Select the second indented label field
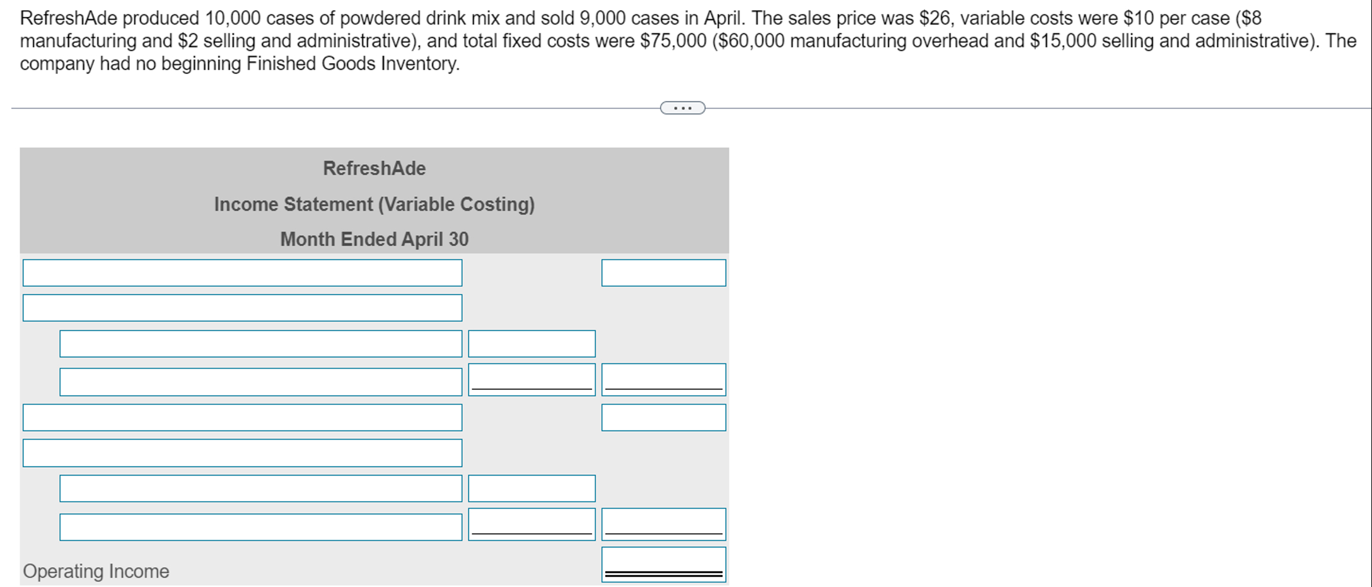The width and height of the screenshot is (1372, 587). coord(261,380)
